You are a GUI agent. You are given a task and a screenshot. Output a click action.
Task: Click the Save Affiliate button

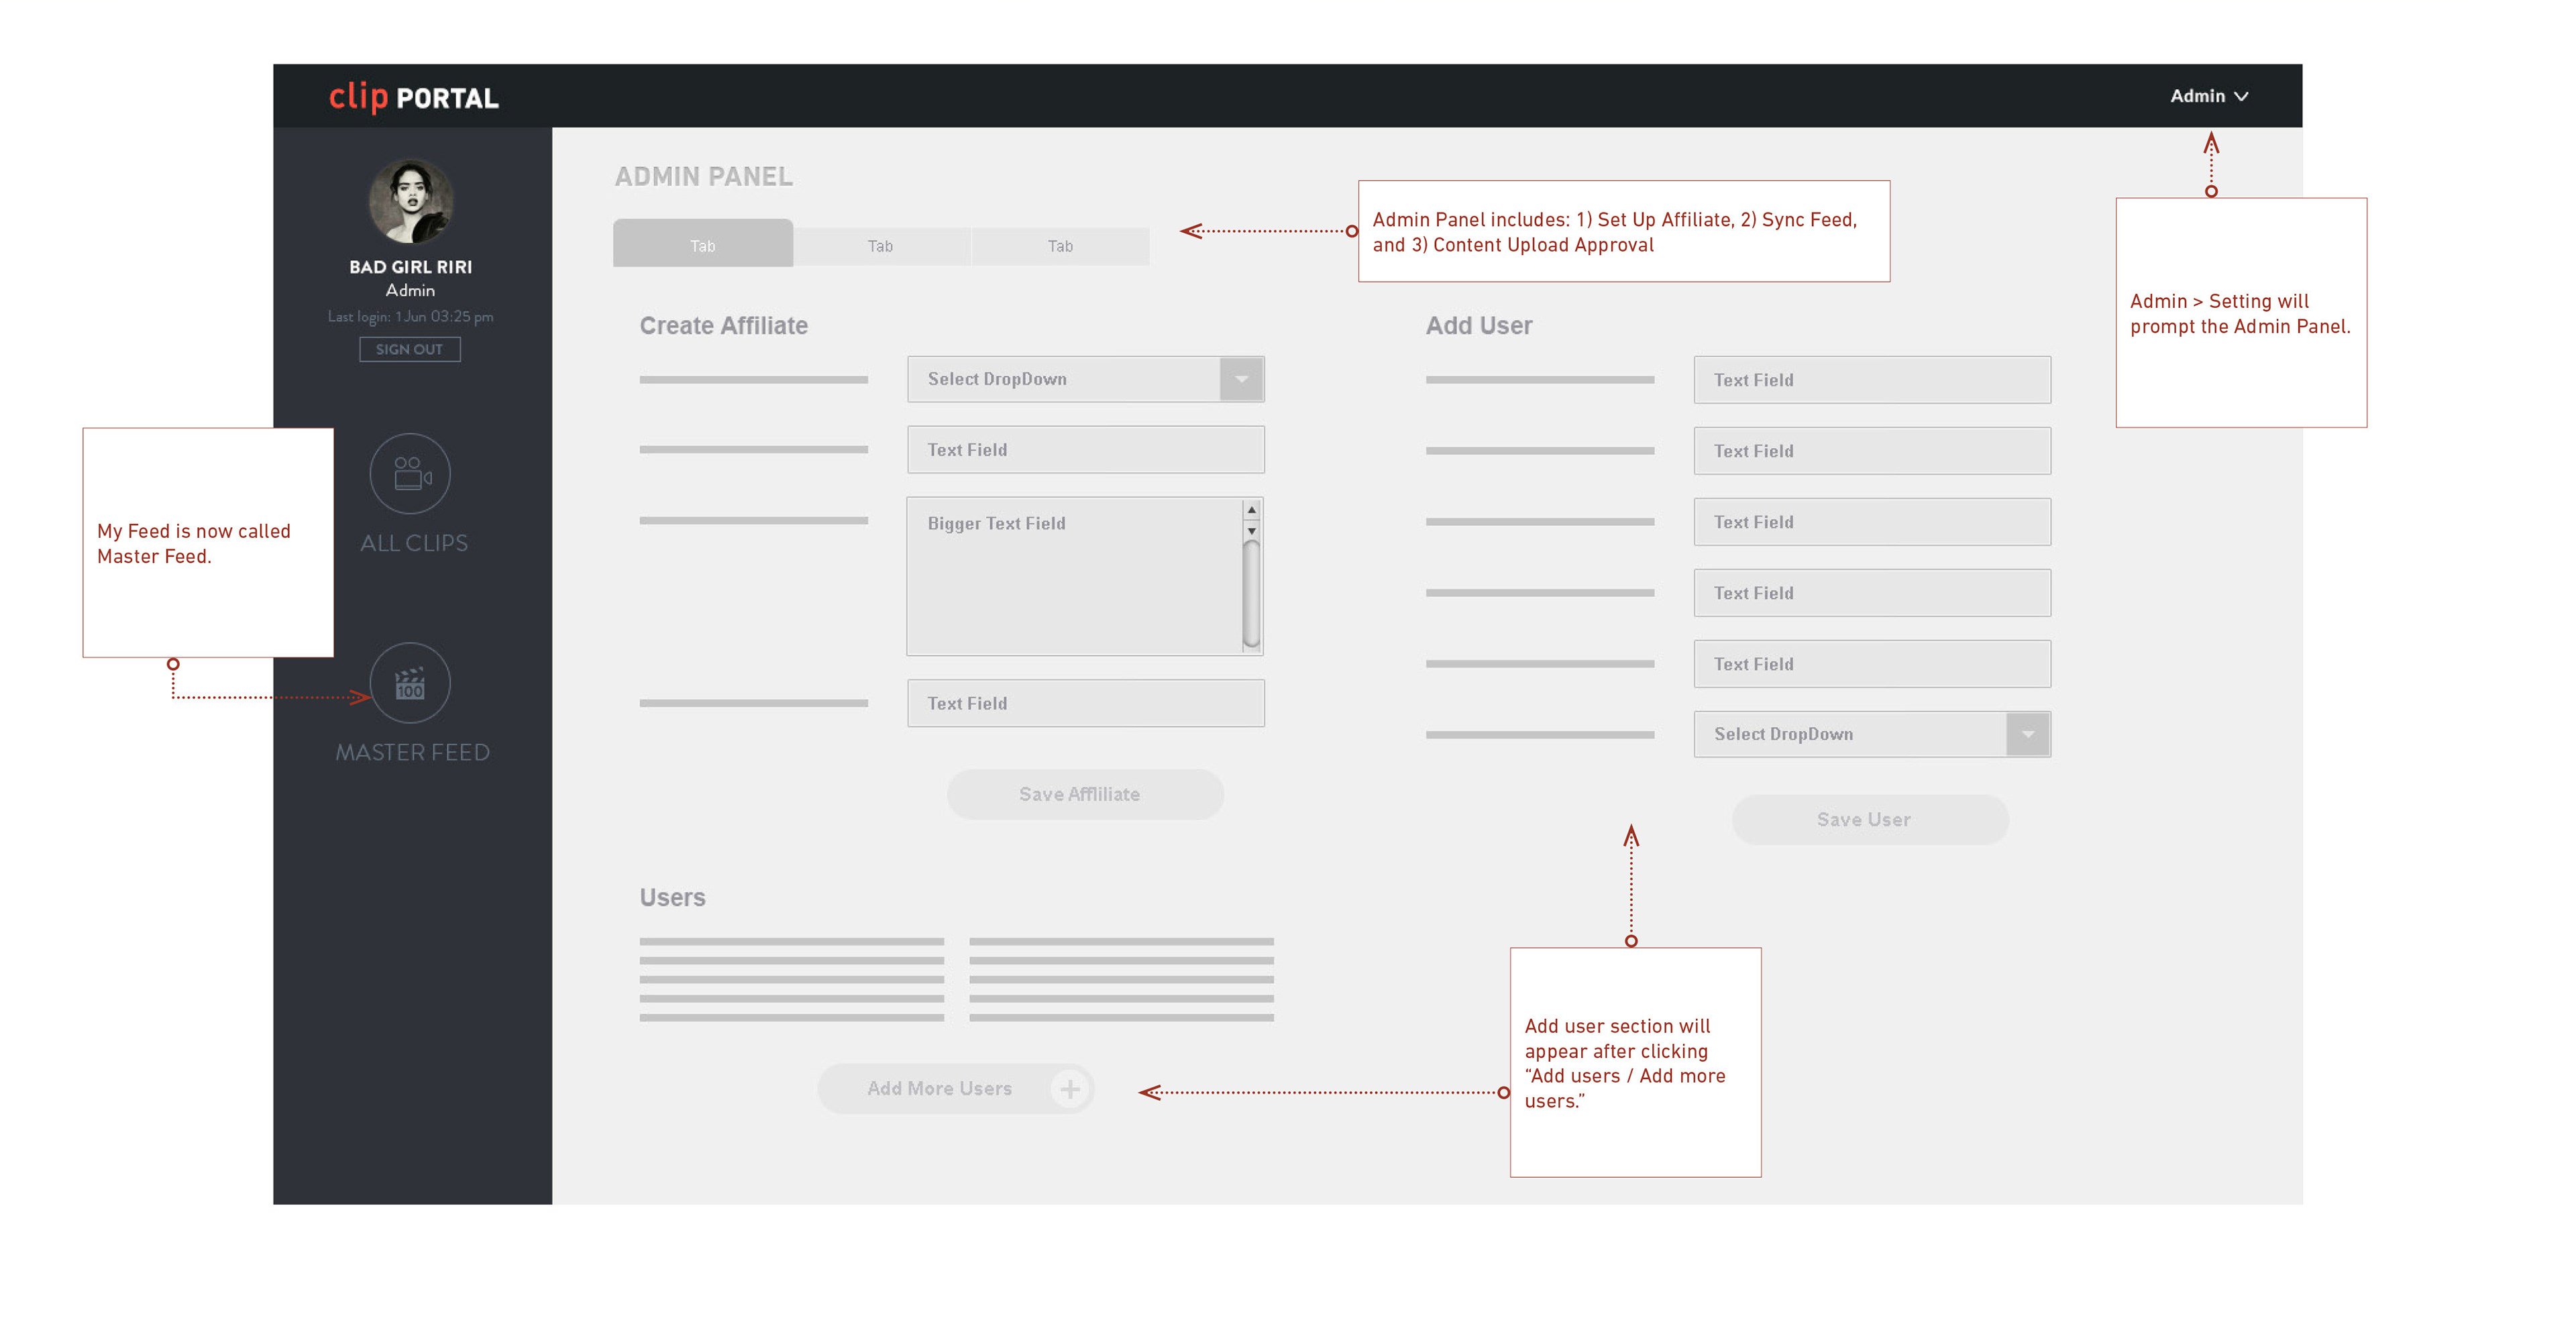1085,794
